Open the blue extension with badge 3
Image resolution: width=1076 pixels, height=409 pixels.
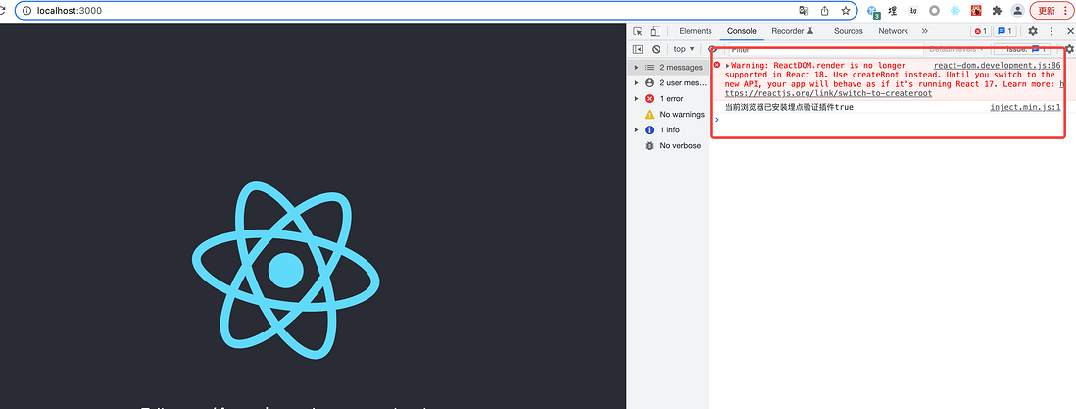point(873,11)
